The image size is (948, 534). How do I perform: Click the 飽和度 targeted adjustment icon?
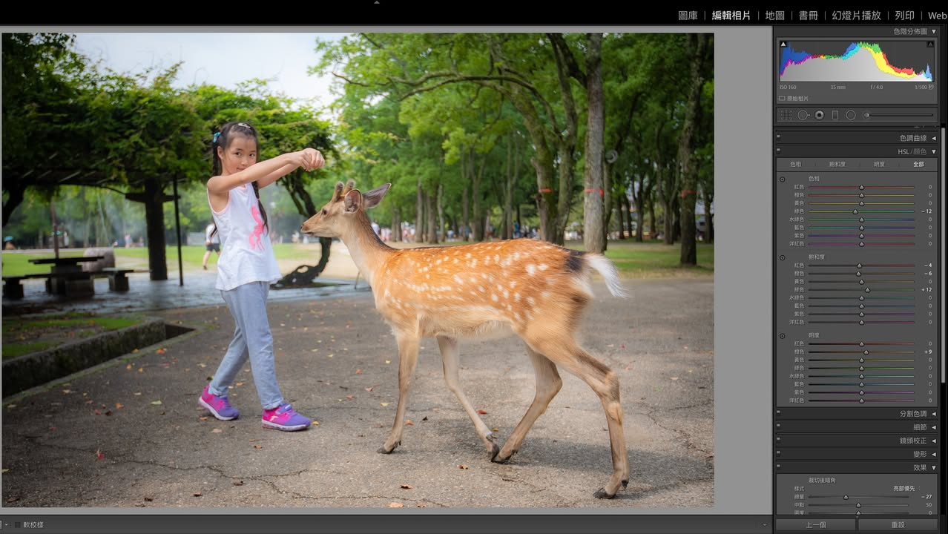point(782,257)
